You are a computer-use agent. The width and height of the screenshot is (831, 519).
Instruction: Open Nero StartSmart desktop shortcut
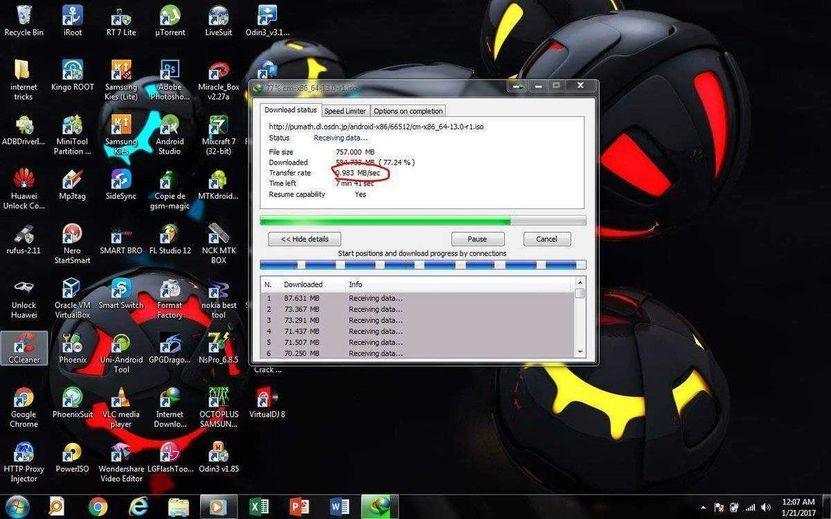point(72,244)
